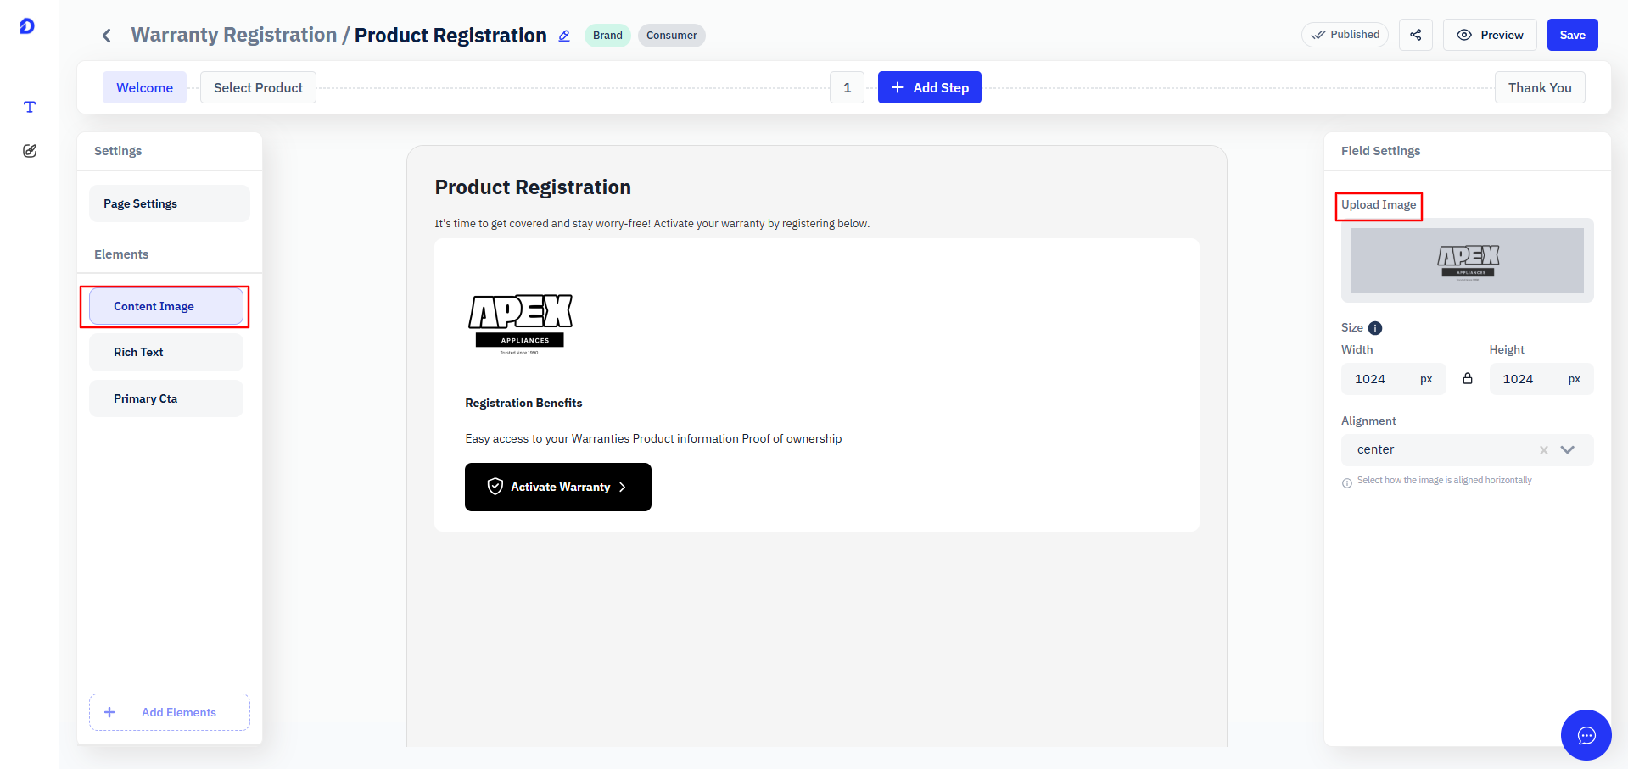This screenshot has width=1628, height=769.
Task: Click Add Elements in the left panel
Action: [170, 712]
